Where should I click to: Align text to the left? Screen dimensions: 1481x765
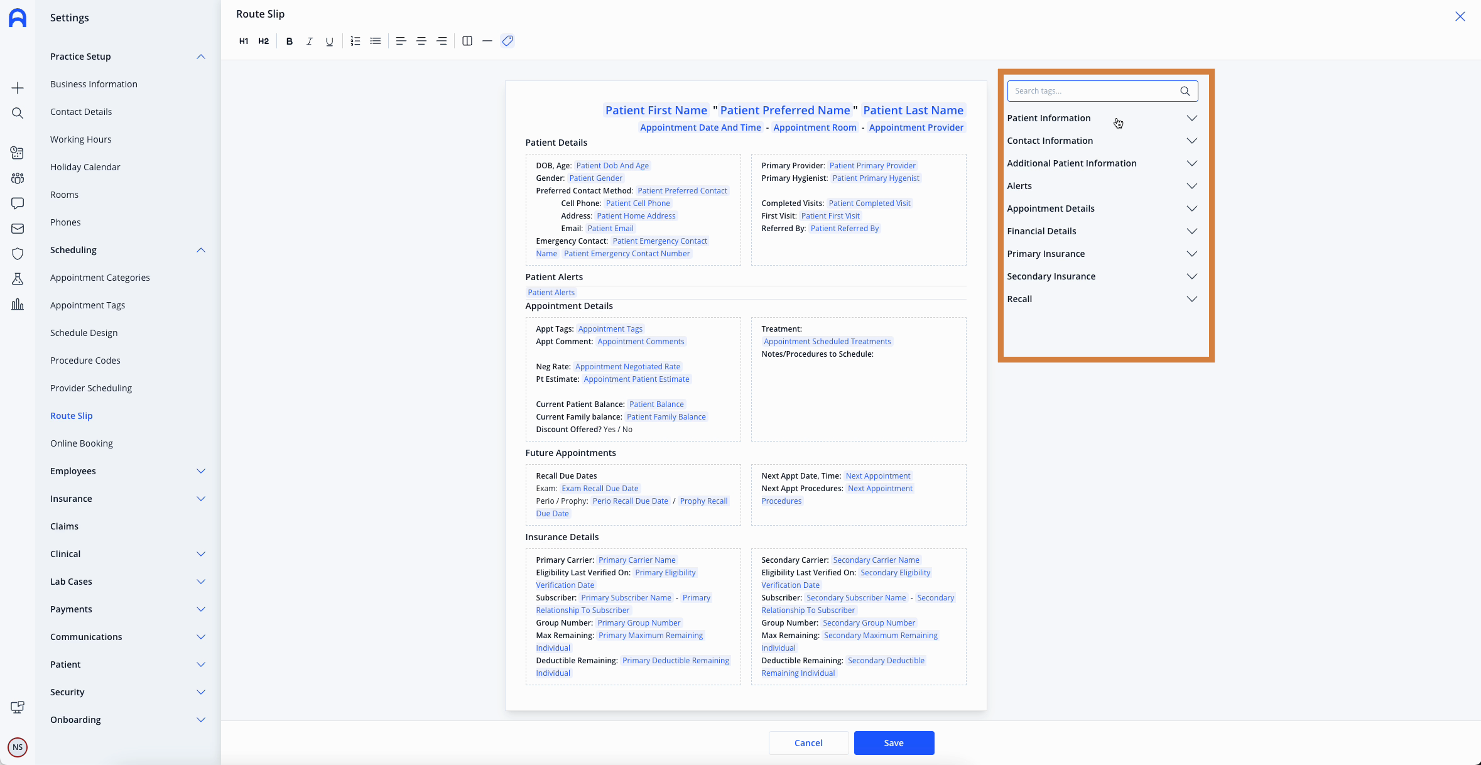401,41
